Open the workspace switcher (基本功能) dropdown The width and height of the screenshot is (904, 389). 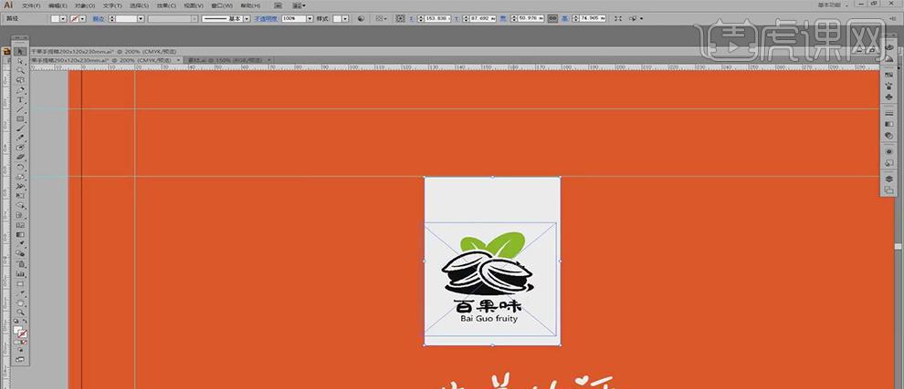click(x=833, y=5)
